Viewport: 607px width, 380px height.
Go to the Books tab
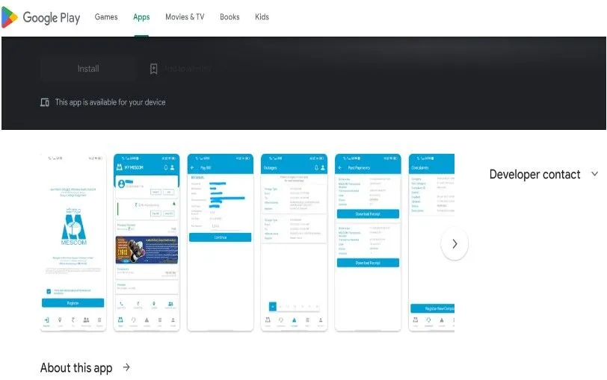tap(229, 17)
